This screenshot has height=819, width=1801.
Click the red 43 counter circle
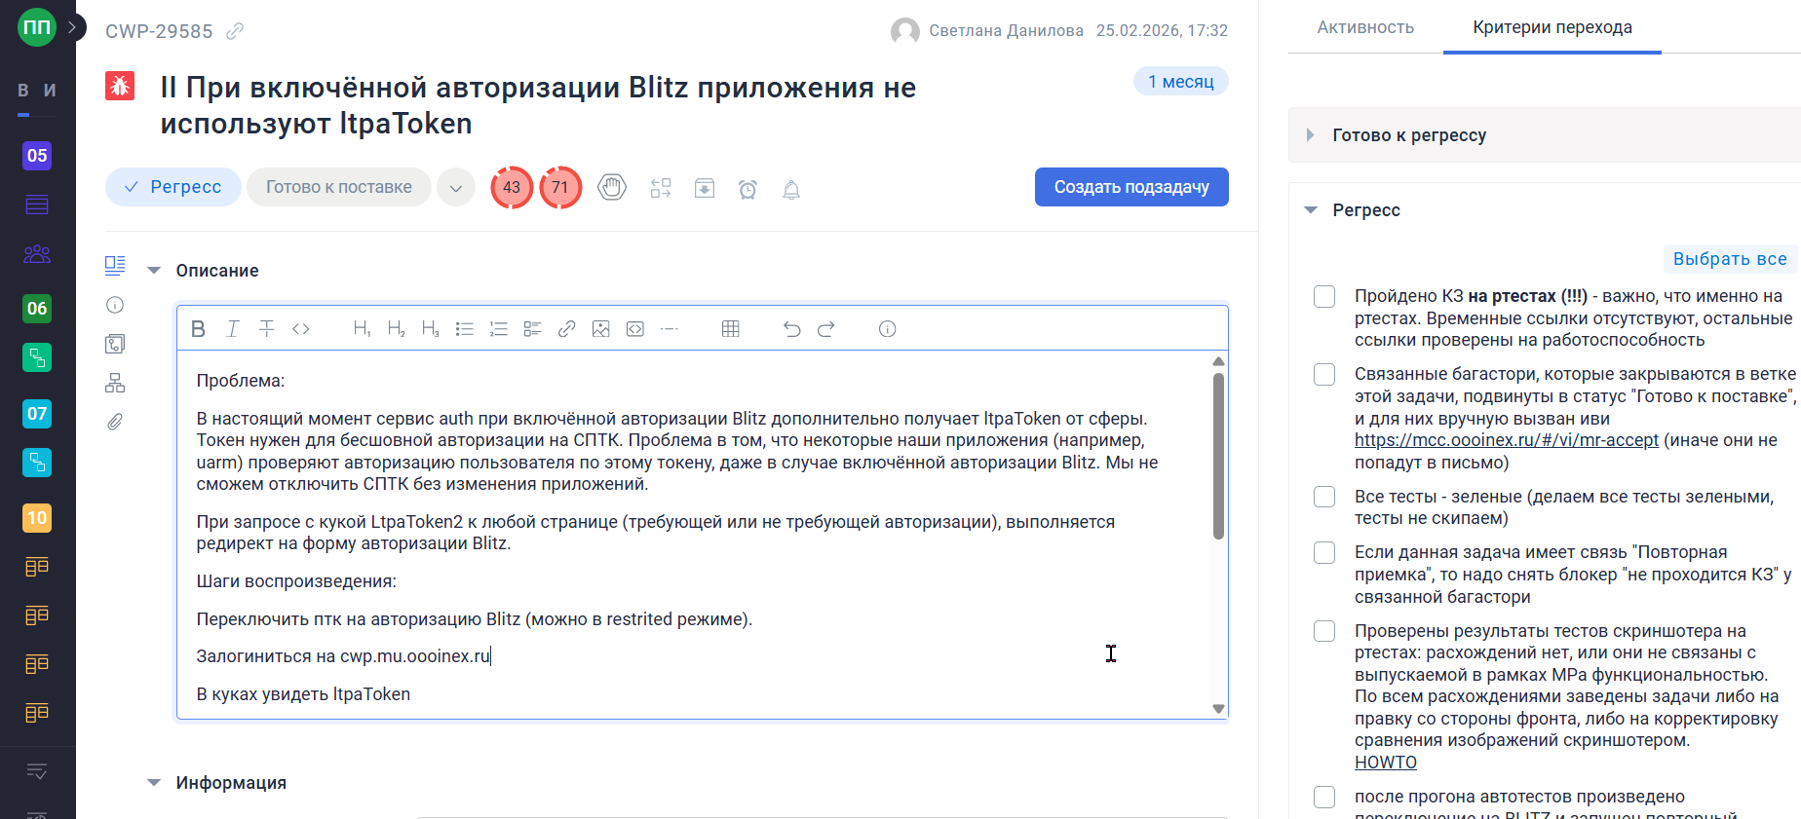(x=512, y=187)
